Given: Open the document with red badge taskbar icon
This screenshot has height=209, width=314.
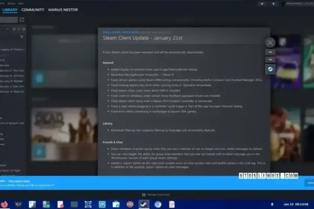Looking at the screenshot, I should coord(60,204).
